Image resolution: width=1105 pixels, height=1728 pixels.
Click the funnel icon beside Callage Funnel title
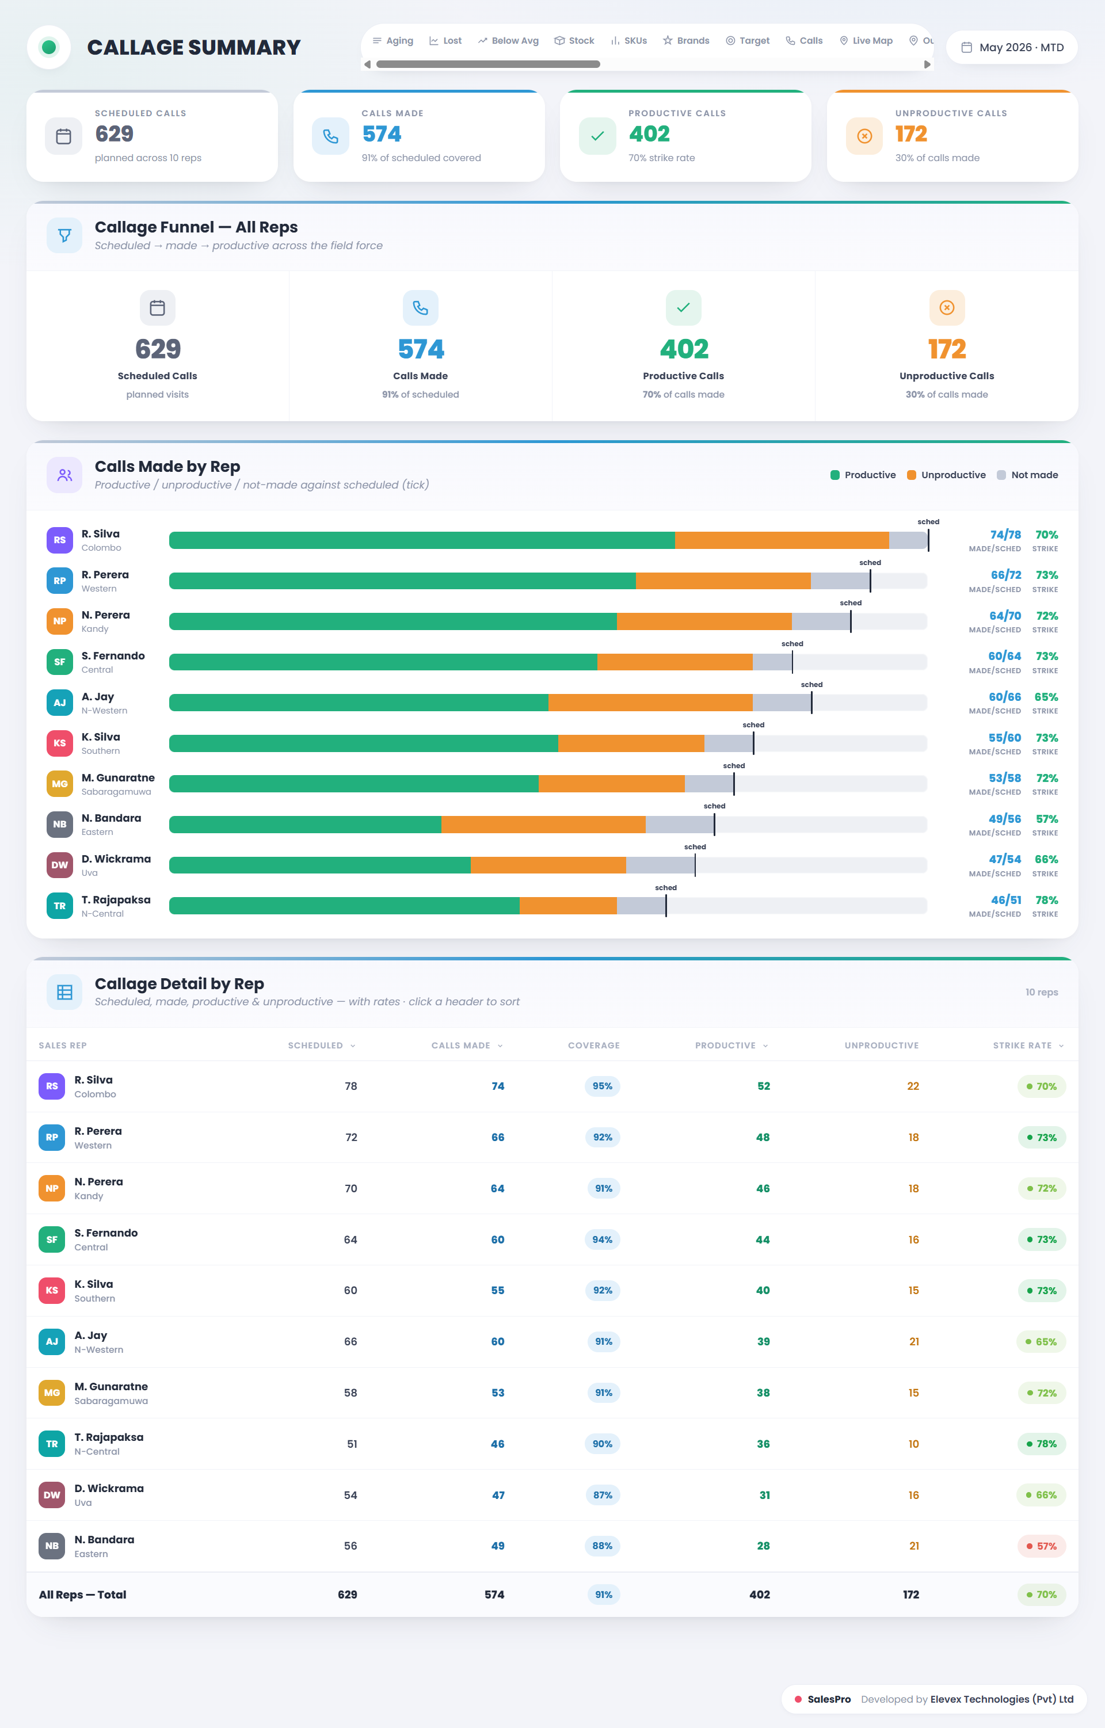coord(64,235)
